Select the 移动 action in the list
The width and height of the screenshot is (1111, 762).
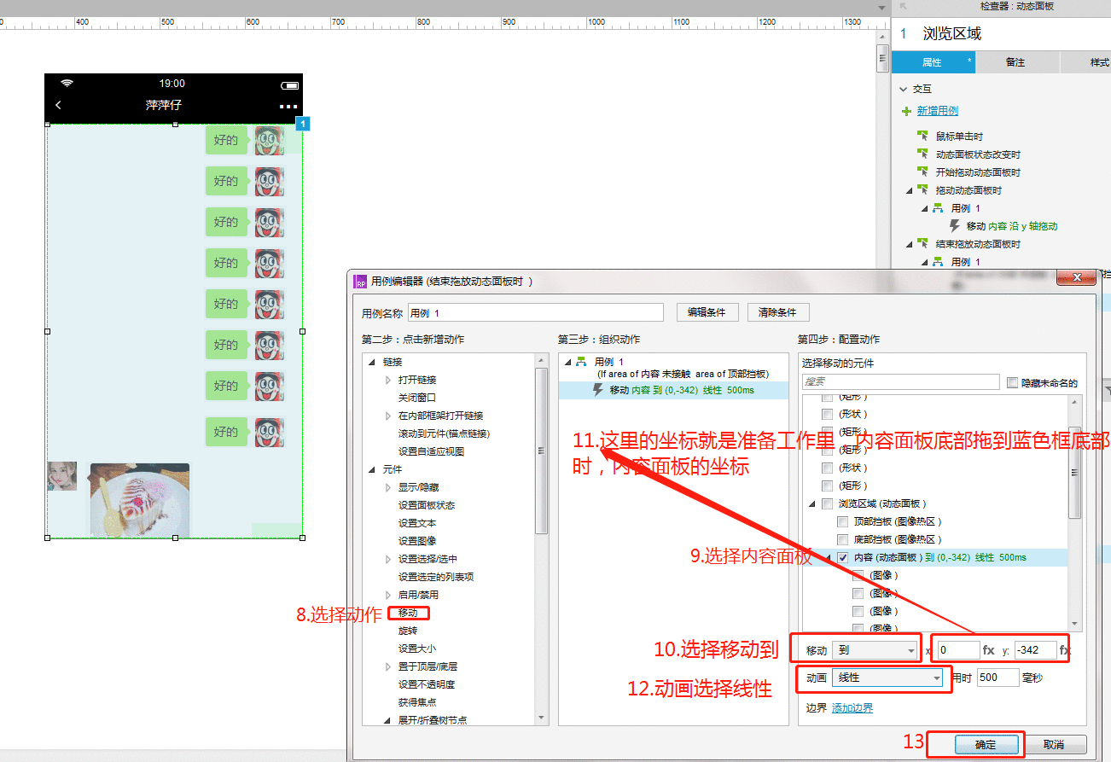(x=408, y=613)
